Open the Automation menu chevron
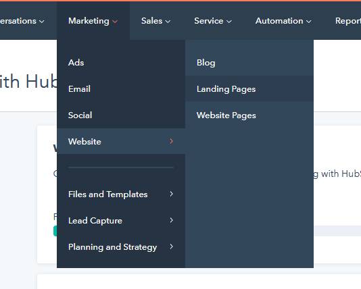The image size is (361, 289). [309, 22]
